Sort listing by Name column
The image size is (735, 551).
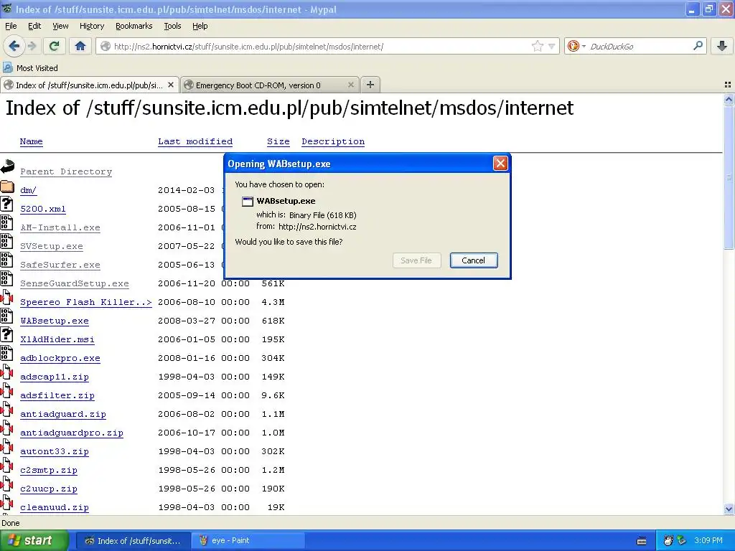tap(32, 141)
